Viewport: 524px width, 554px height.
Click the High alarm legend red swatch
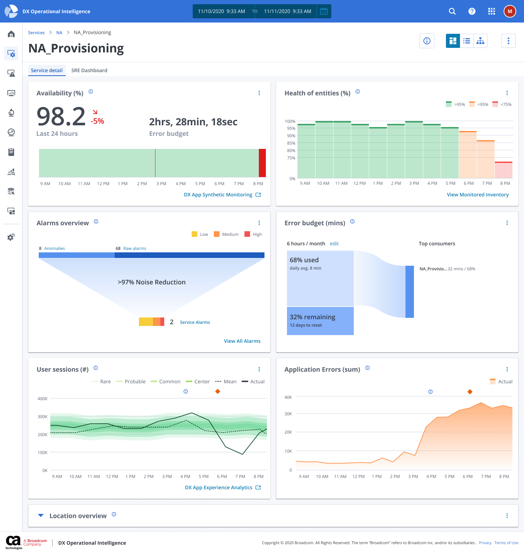(x=247, y=234)
